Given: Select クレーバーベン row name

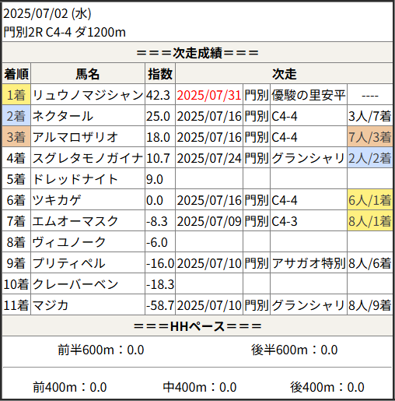Looking at the screenshot, I should point(75,284).
